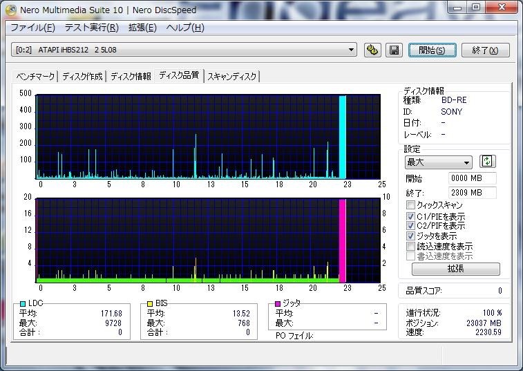This screenshot has height=371, width=523.
Task: Switch to the ディスク作成 tab
Action: pyautogui.click(x=82, y=77)
